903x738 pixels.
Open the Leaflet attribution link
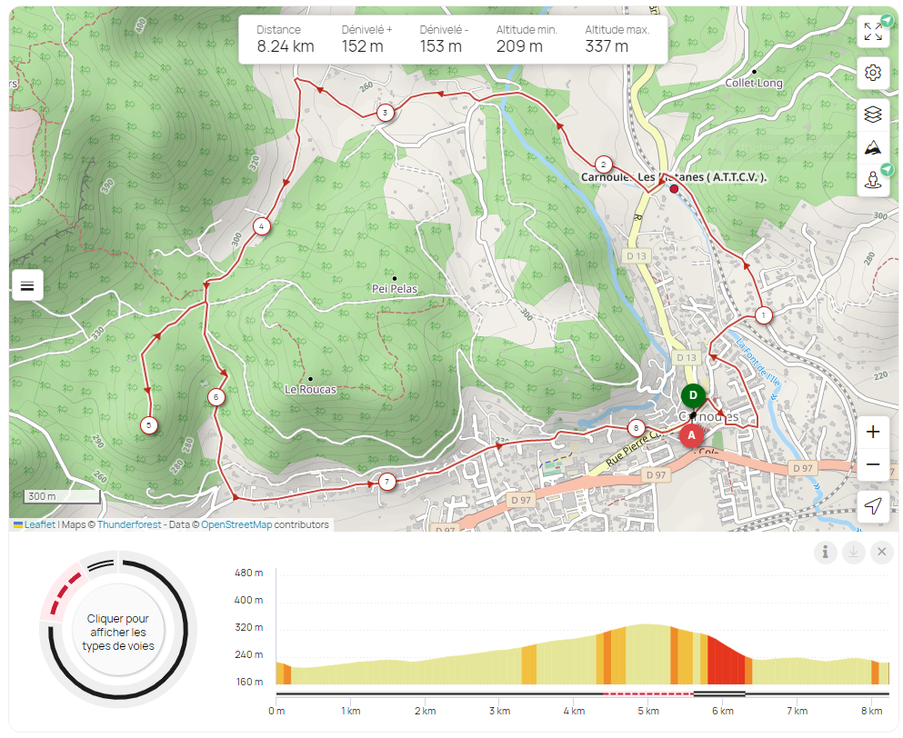click(x=39, y=524)
